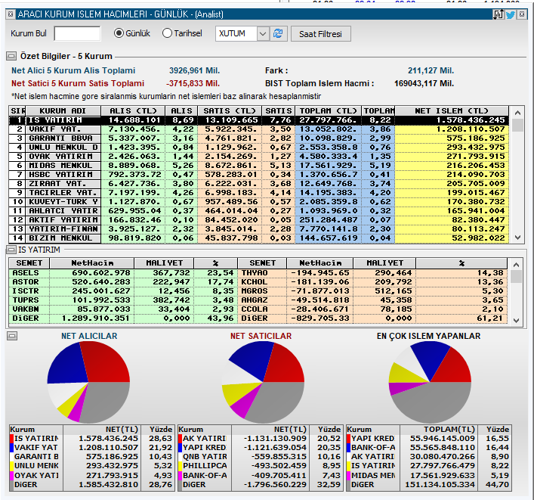Click the CCOLA sold stock row
534x500 pixels.
372,309
